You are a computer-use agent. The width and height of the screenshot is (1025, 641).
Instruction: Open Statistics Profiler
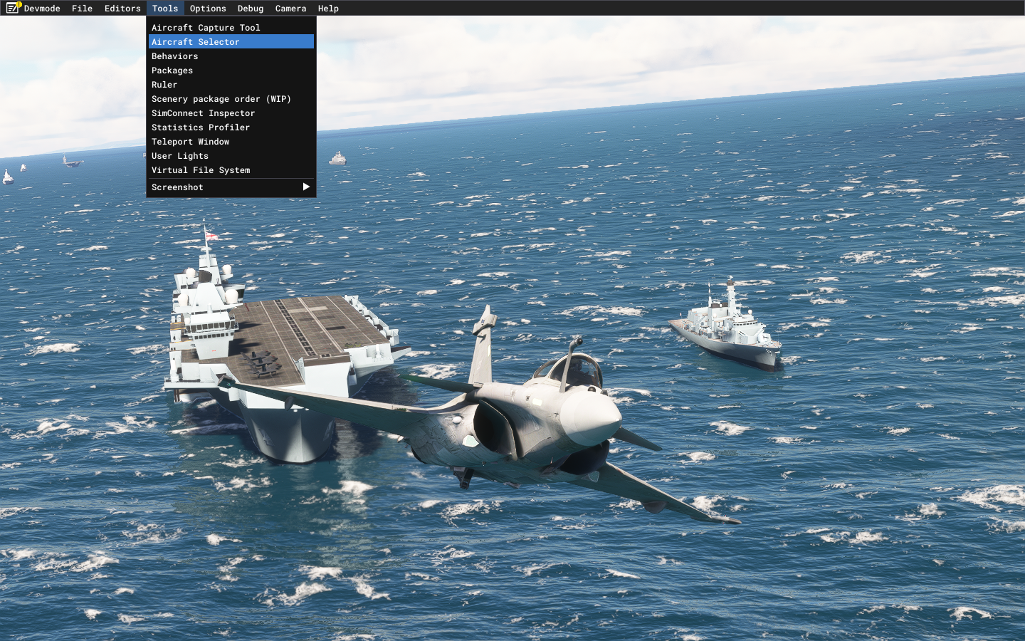coord(231,127)
